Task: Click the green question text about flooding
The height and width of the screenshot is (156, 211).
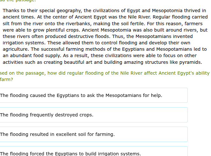Action: coord(105,73)
